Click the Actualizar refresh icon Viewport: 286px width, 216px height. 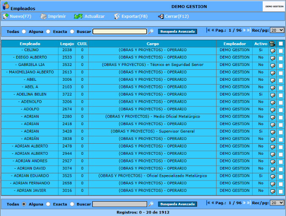point(78,16)
